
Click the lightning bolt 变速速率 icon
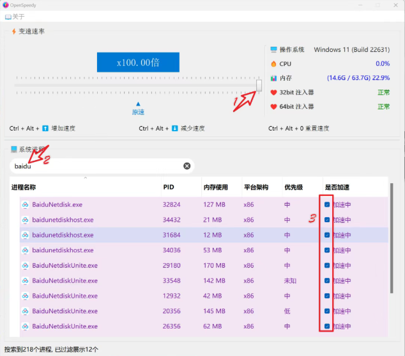(x=14, y=31)
